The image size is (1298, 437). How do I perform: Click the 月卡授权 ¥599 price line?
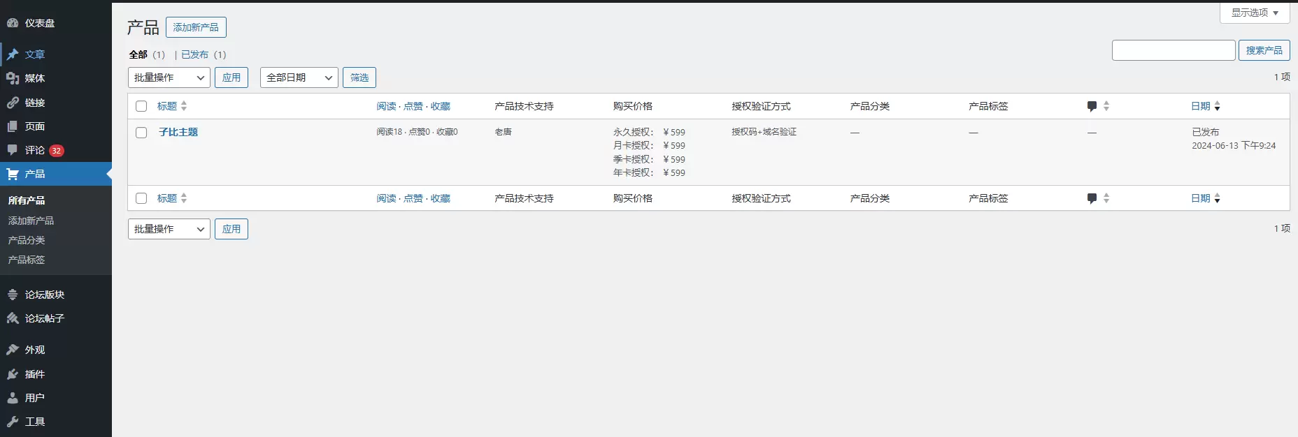click(x=649, y=145)
